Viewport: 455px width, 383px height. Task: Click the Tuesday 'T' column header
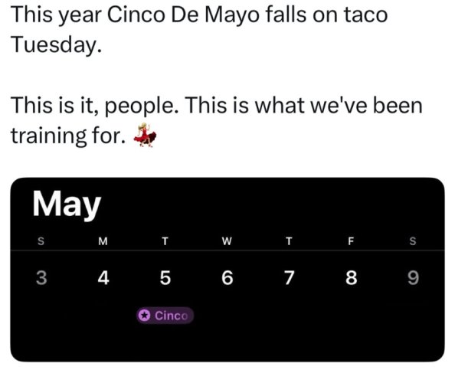165,241
